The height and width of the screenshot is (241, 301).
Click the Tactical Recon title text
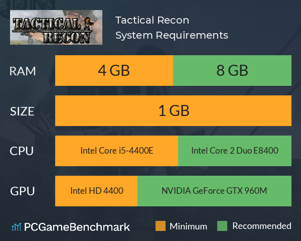(x=152, y=20)
